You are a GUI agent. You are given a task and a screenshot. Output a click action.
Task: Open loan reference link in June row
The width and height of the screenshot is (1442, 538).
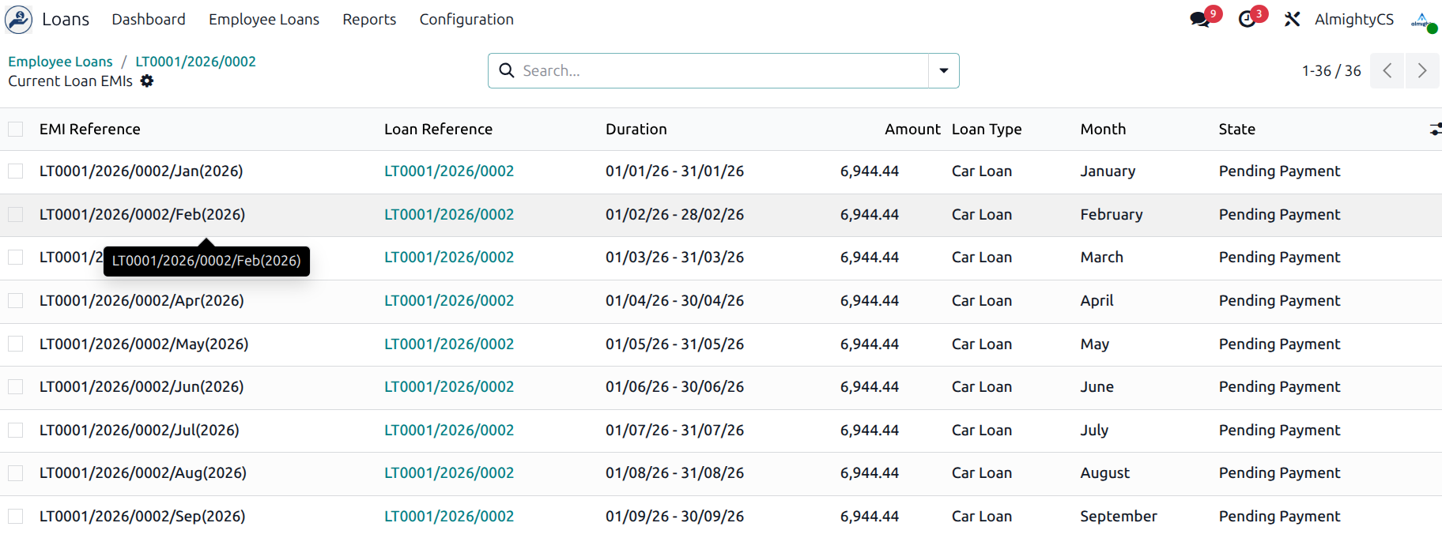pos(448,387)
